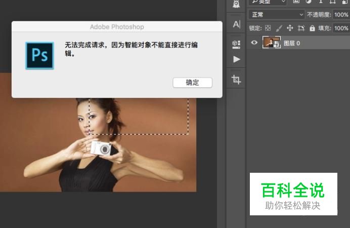Viewport: 350px width, 228px height.
Task: Open the 正常 blend mode dropdown
Action: [x=277, y=15]
